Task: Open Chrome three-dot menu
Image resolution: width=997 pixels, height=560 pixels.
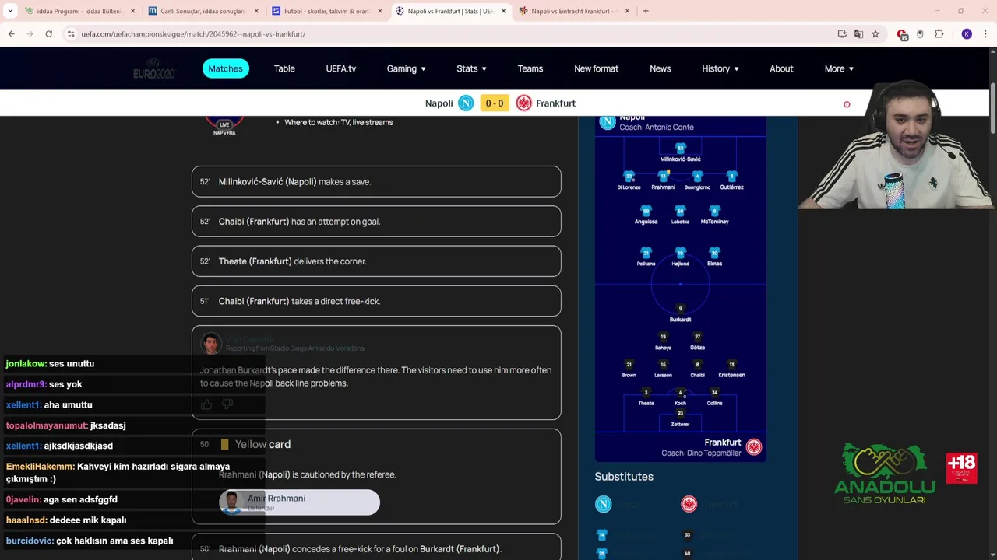Action: pyautogui.click(x=985, y=34)
